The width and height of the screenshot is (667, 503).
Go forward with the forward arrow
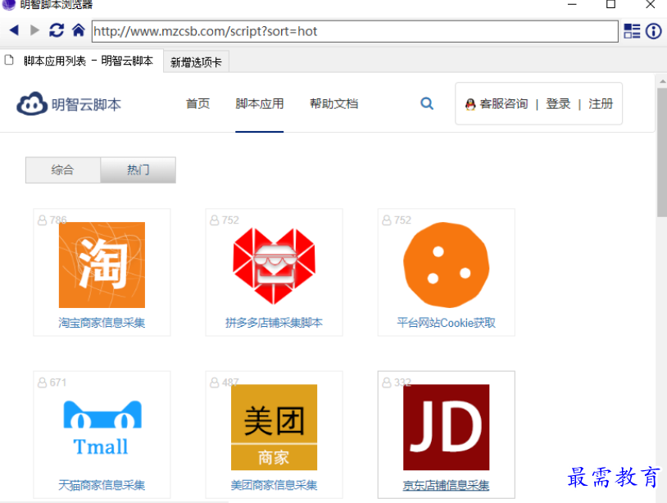(x=34, y=30)
